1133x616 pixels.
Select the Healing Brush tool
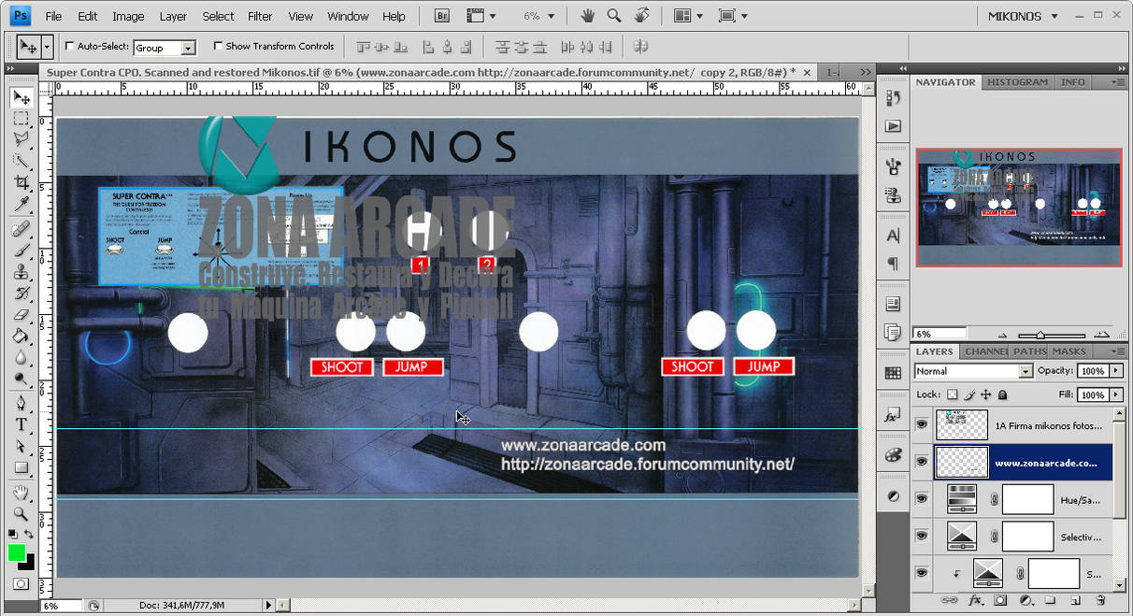(x=21, y=229)
